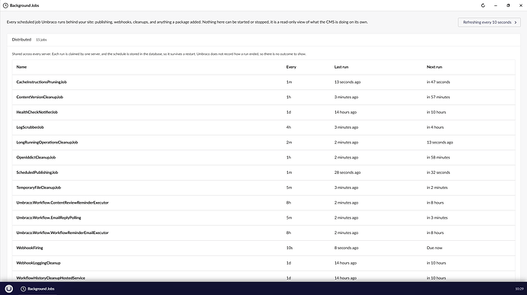Open the start menu logo on the taskbar

[9, 289]
